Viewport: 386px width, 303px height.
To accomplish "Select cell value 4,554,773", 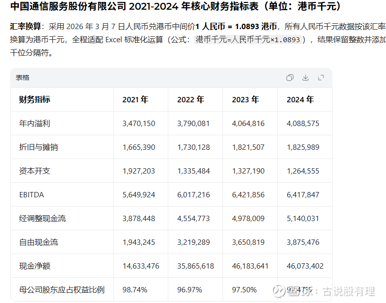I will (x=193, y=218).
